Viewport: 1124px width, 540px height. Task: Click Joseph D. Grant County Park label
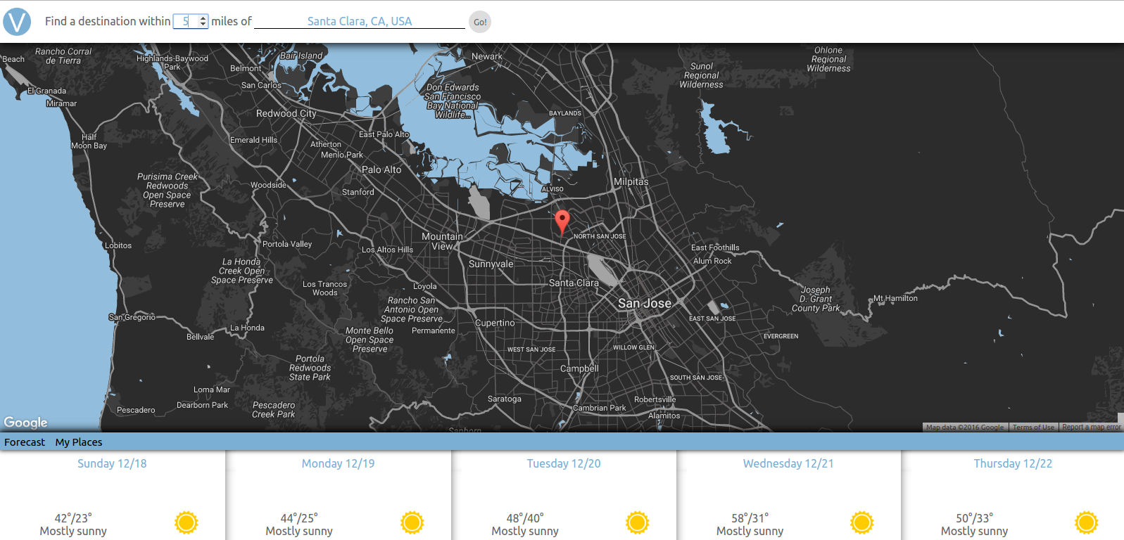(x=816, y=299)
